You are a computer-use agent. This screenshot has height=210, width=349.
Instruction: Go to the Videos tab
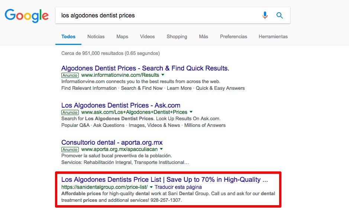(147, 37)
